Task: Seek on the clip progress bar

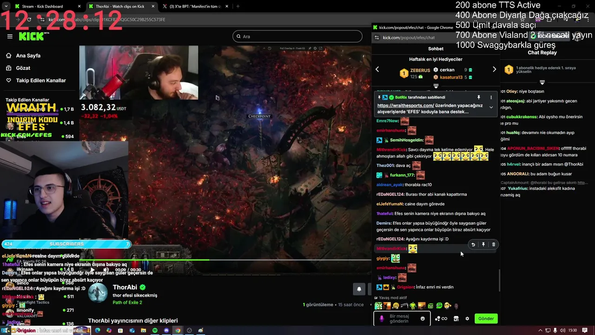Action: (x=225, y=260)
